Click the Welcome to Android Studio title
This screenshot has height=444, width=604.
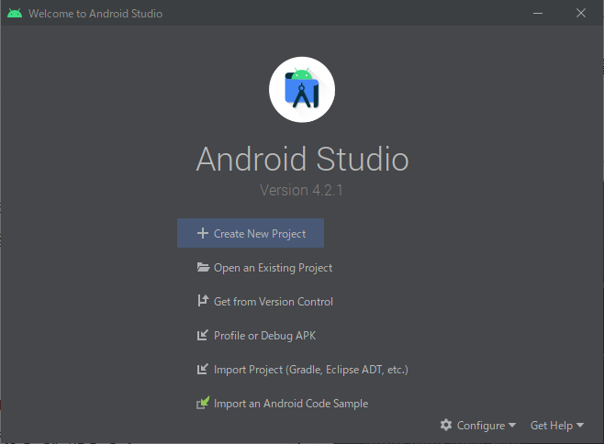click(x=95, y=14)
